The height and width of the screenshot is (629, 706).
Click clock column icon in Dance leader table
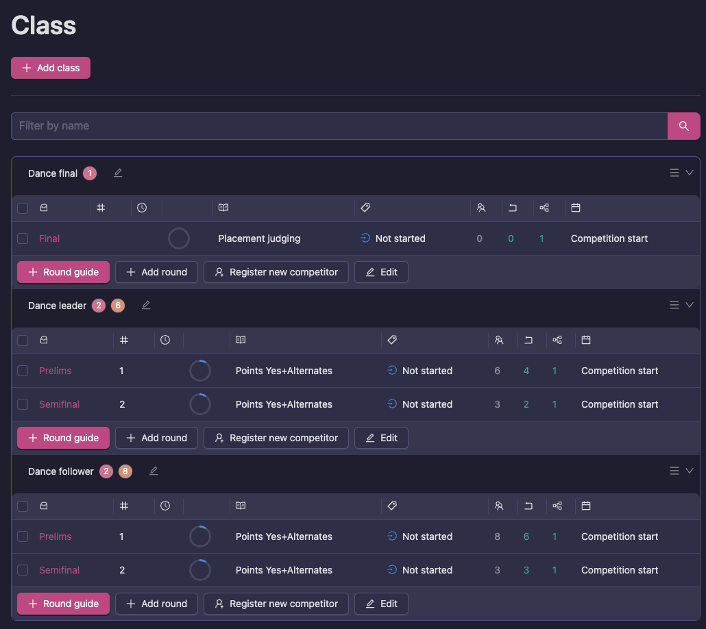165,340
